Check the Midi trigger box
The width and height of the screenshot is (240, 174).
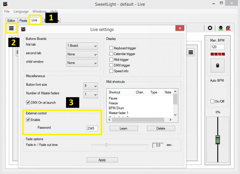point(111,59)
